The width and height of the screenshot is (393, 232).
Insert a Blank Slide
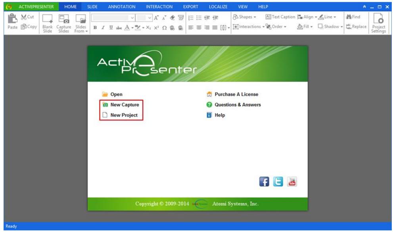[47, 23]
